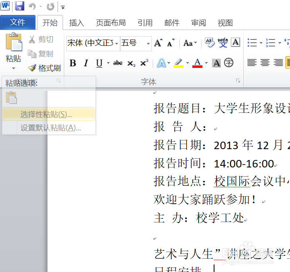Open the 文件 tab
Image resolution: width=290 pixels, height=272 pixels.
(18, 22)
